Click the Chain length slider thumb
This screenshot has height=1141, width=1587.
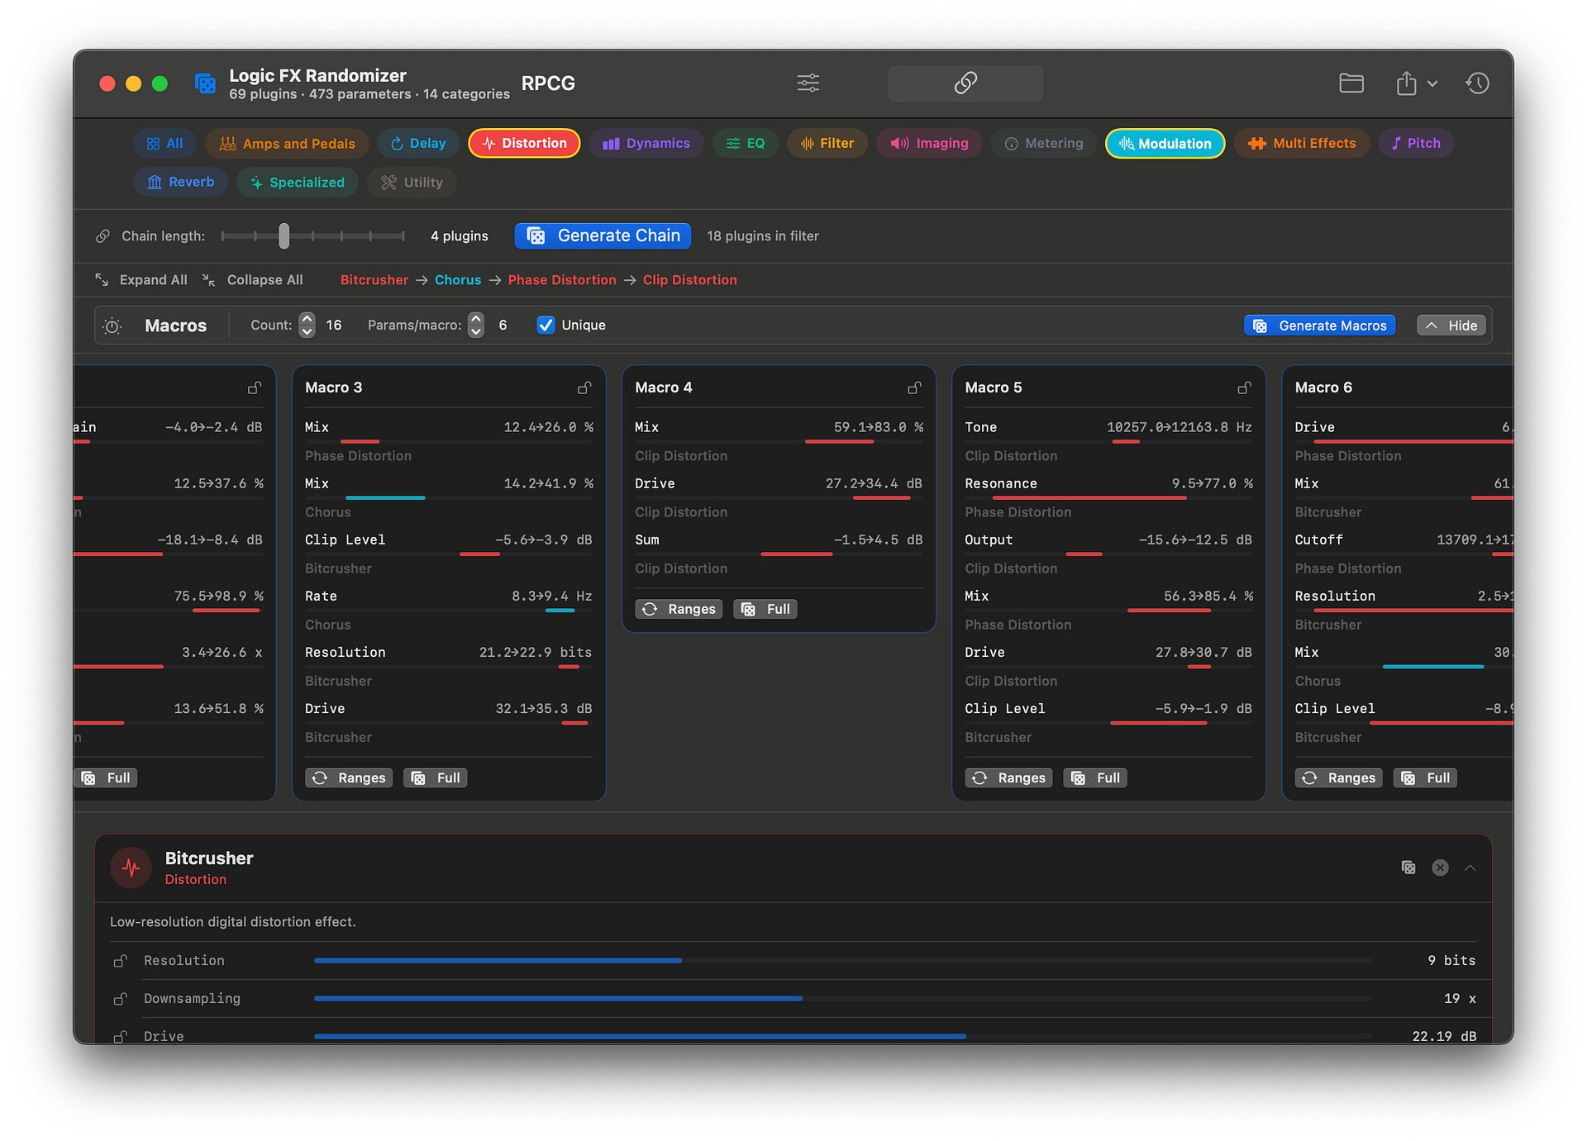click(284, 236)
